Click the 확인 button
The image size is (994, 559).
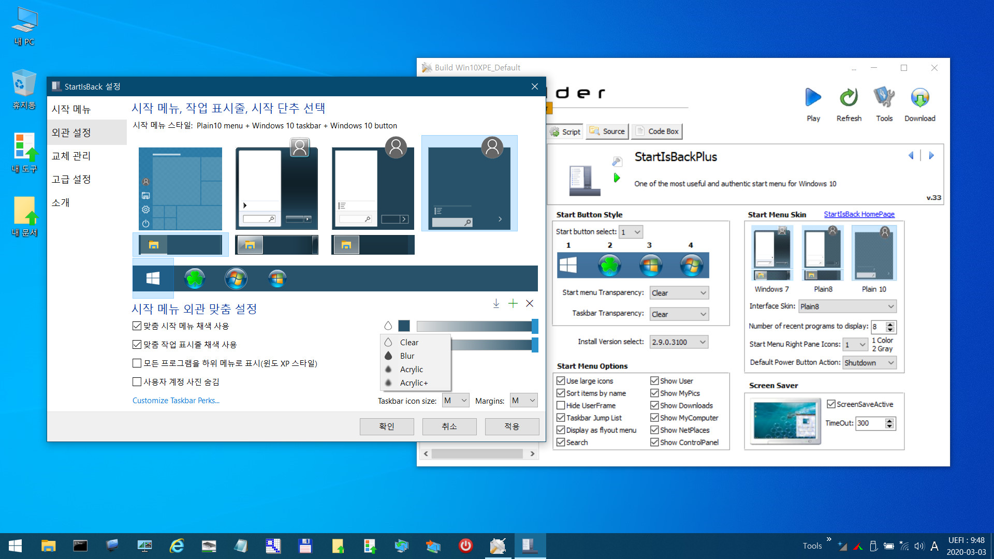pos(387,426)
